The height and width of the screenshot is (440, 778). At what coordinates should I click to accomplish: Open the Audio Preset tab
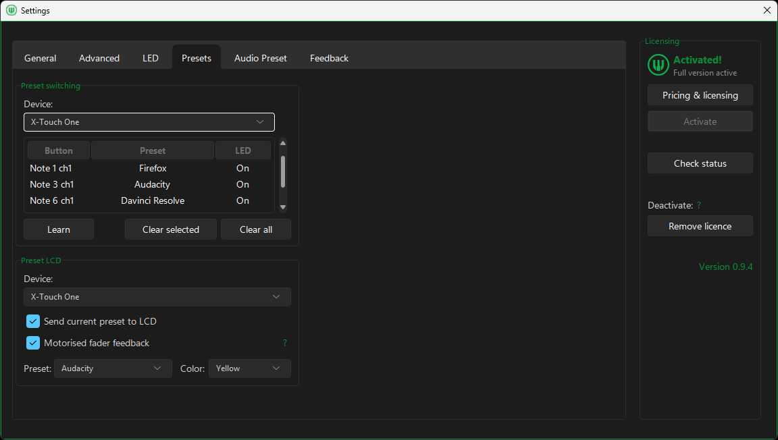coord(261,58)
